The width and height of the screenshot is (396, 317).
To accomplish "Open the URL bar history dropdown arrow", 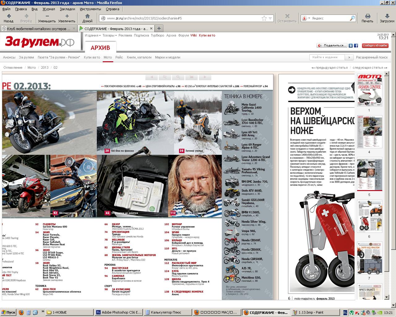I will [x=270, y=18].
